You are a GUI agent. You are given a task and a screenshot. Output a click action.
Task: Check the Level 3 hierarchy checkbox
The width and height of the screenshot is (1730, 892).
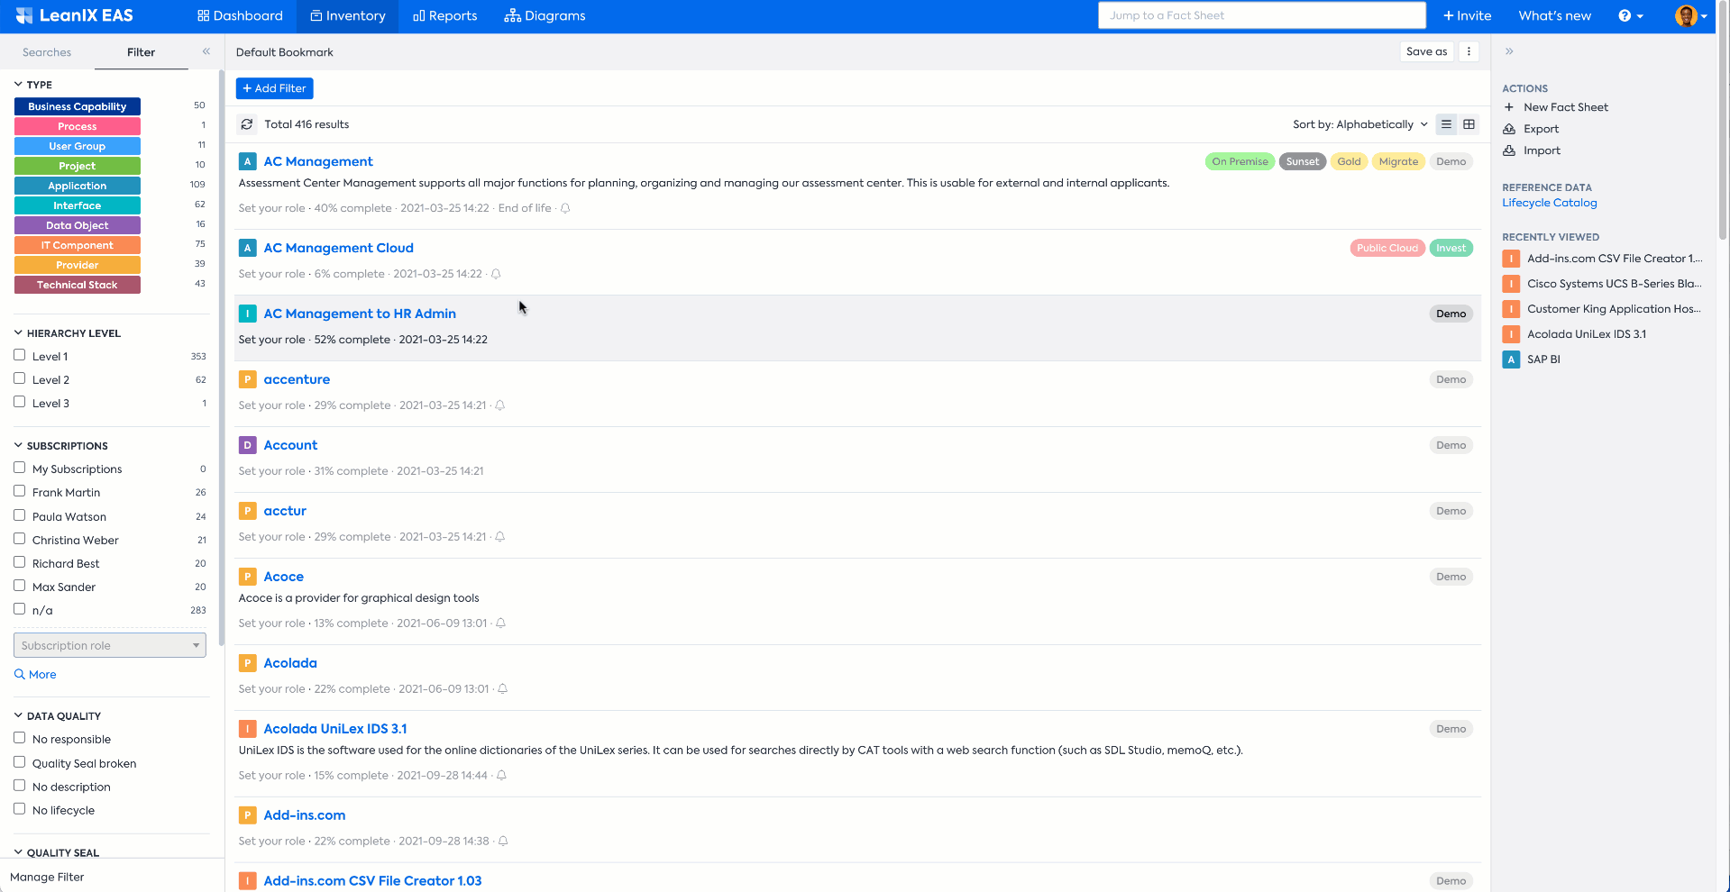pyautogui.click(x=20, y=402)
